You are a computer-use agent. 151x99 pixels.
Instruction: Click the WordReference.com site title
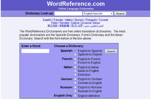76,4
